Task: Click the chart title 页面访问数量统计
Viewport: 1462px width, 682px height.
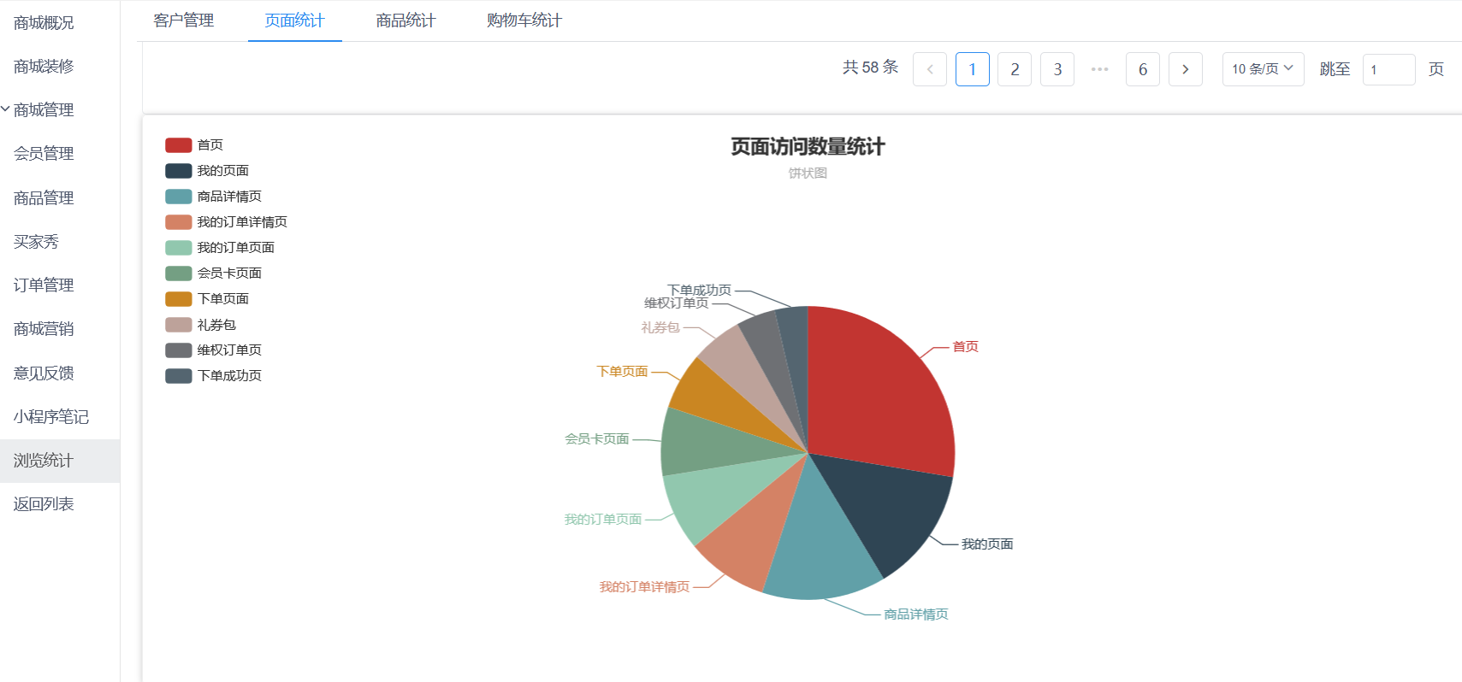Action: click(808, 147)
